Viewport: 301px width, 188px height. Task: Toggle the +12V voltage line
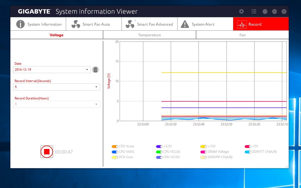point(204,146)
